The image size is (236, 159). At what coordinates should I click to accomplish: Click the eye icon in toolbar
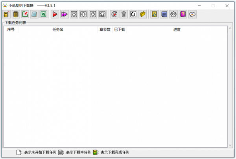pos(192,15)
